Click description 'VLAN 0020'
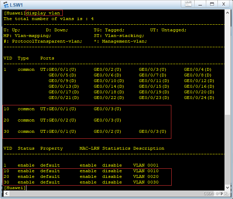Screen dimensions: 233x199 click(x=146, y=176)
